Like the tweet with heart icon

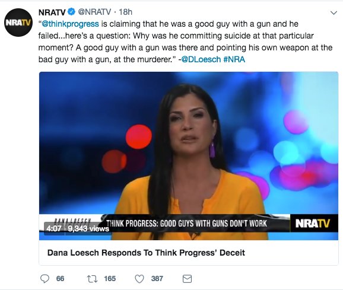[139, 279]
